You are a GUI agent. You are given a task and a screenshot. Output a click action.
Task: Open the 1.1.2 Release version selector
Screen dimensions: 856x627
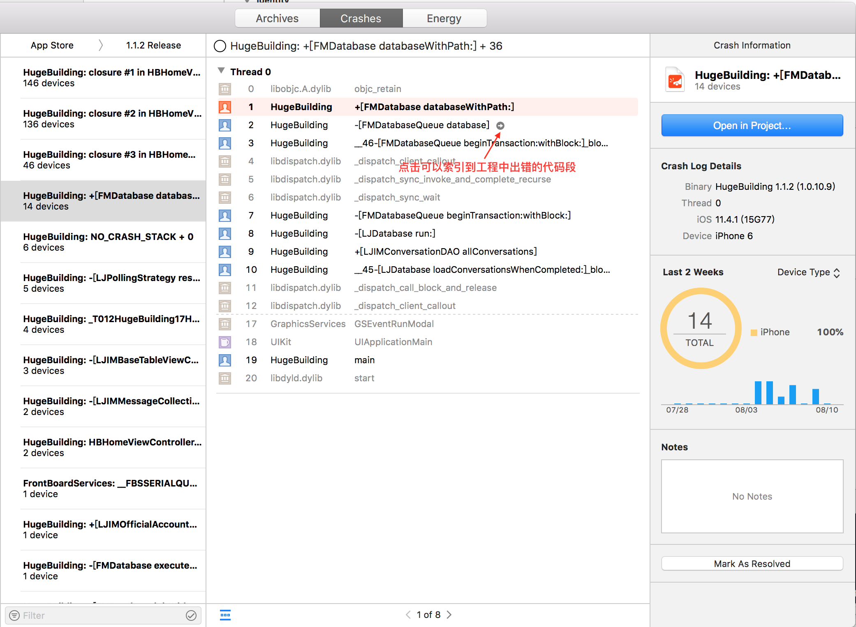click(x=153, y=45)
